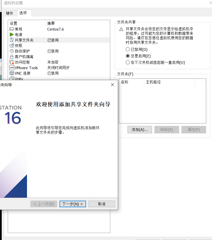Click the VMware Tools vm icon

11,68
